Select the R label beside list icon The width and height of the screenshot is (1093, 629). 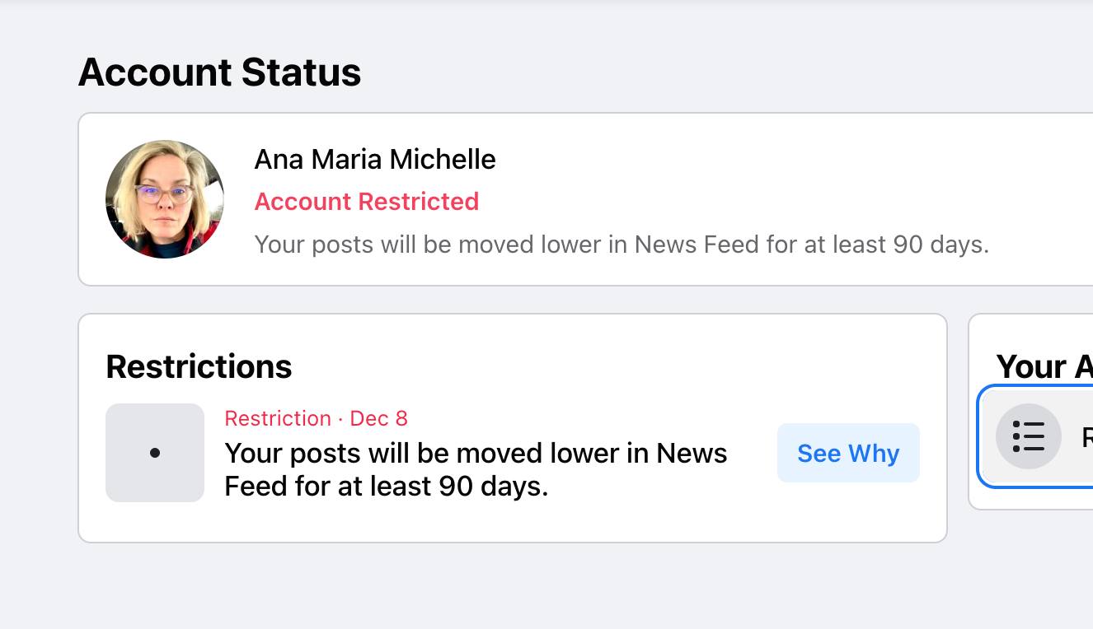pos(1086,437)
